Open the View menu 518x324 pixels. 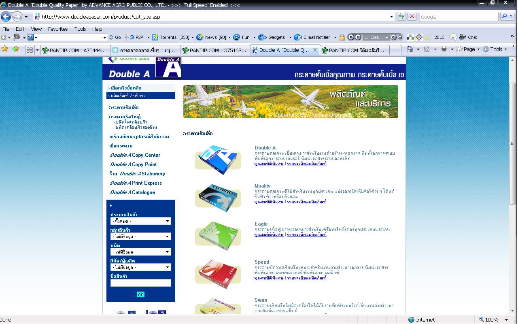coord(36,29)
